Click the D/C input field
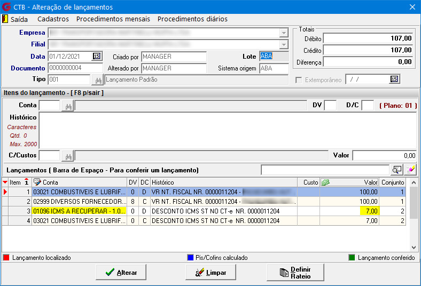421x286 pixels. tap(368, 105)
